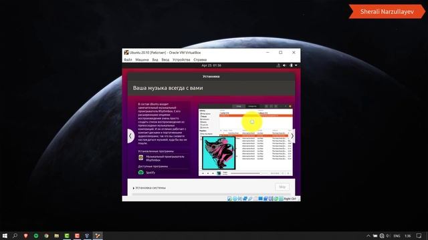Click the hard disk activity status icon
The height and width of the screenshot is (240, 428).
tap(229, 199)
